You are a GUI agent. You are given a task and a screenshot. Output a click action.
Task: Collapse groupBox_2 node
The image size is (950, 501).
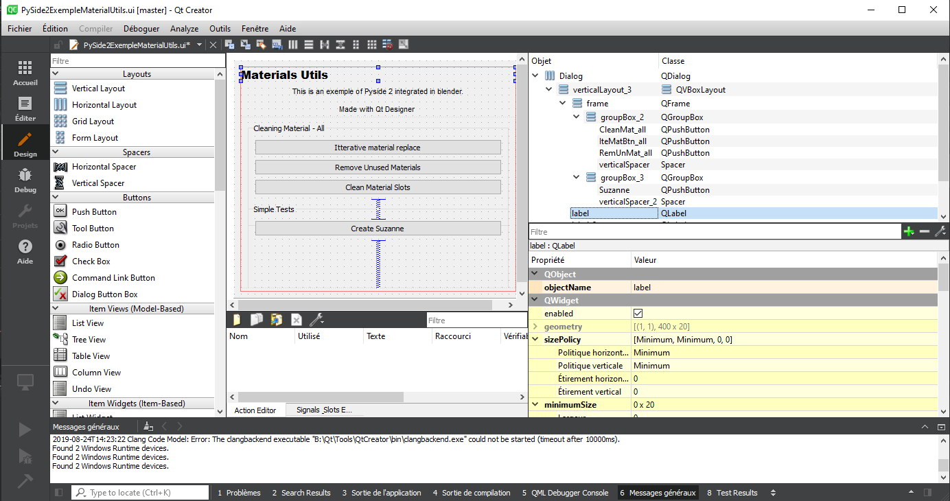(x=577, y=117)
